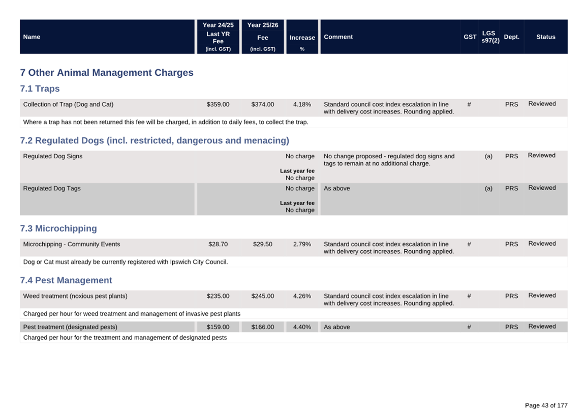Click the 7.2 Regulated Dogs section heading
Image resolution: width=587 pixels, height=415 pixels.
(x=155, y=141)
